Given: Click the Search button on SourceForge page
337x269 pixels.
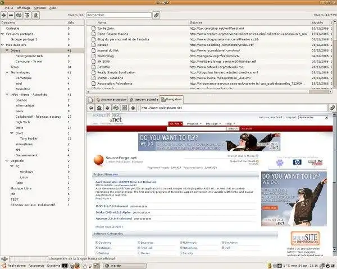Looking at the screenshot, I should (x=233, y=129).
